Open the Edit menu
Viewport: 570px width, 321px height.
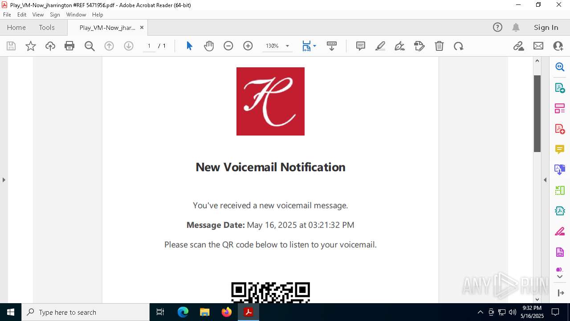click(x=22, y=14)
